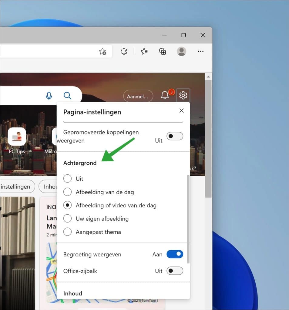
Task: Click the add page to favorites star
Action: tap(102, 51)
